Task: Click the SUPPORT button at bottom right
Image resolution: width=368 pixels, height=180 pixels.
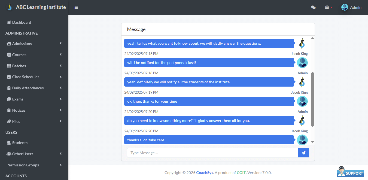Action: coord(350,172)
